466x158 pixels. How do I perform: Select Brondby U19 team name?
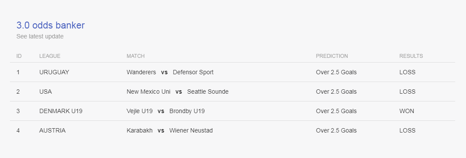click(x=187, y=111)
